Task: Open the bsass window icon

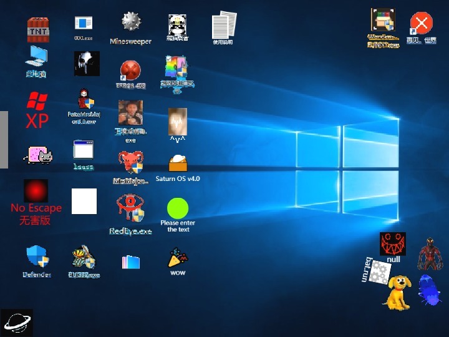Action: [x=84, y=149]
